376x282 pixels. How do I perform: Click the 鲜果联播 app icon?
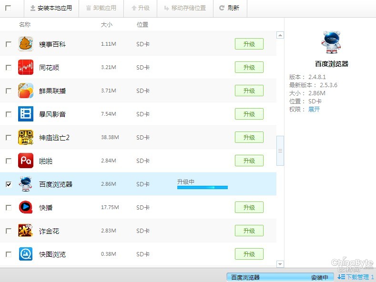point(26,91)
